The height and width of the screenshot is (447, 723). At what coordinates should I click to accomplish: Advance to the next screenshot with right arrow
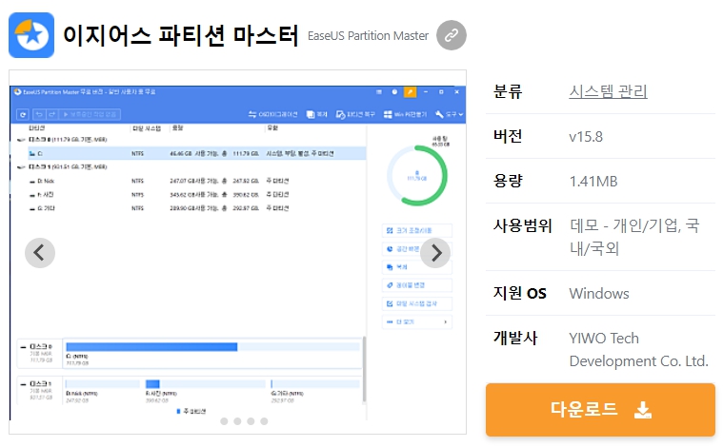[435, 253]
